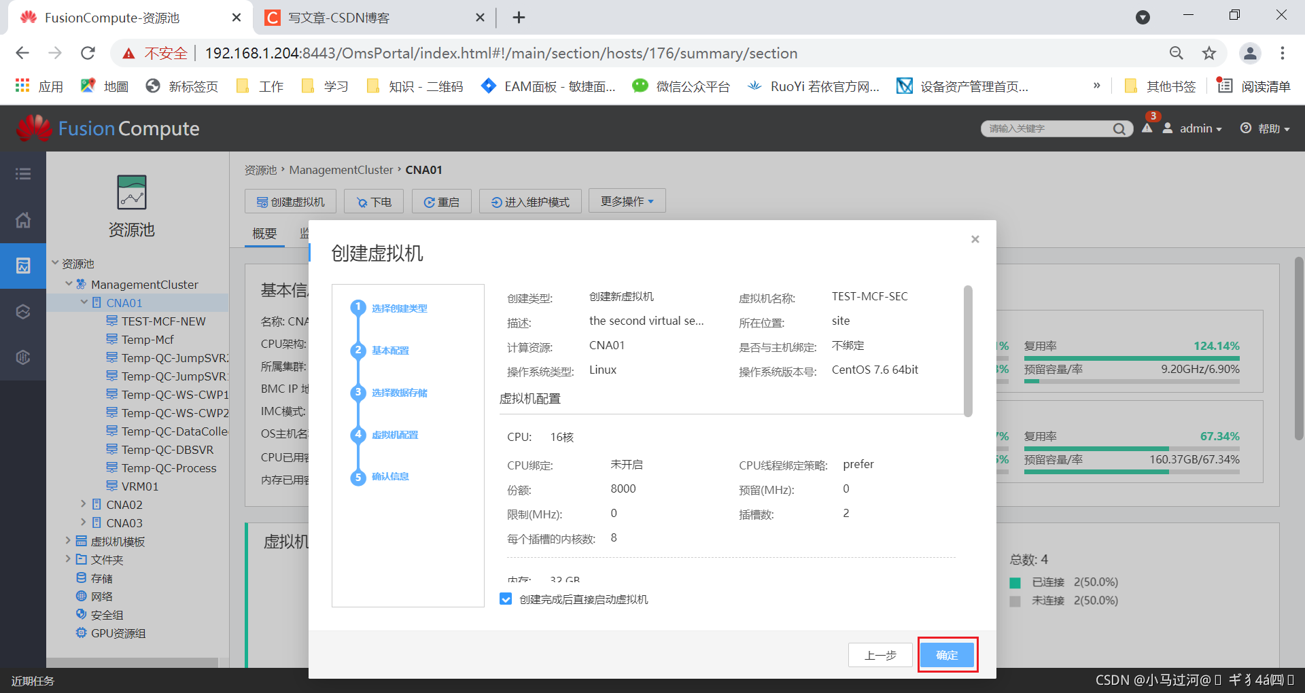Screen dimensions: 1305x693
Task: Open the highlighted resource pool panel icon
Action: point(22,266)
